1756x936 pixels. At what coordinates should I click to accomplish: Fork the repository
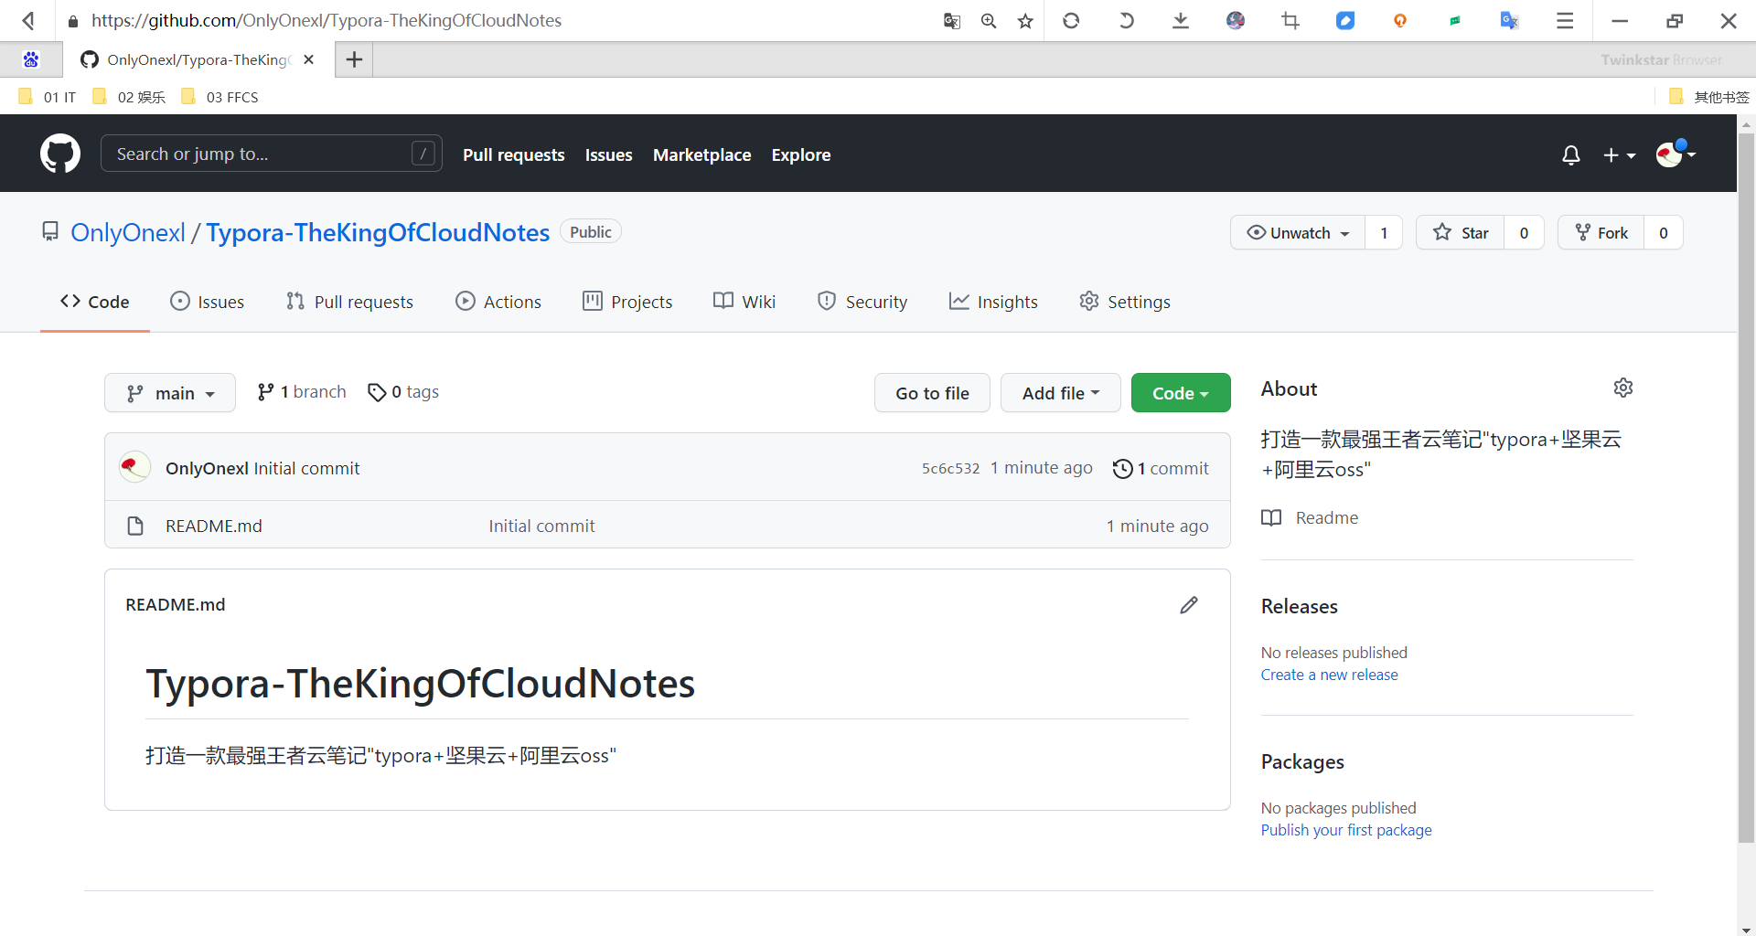(x=1601, y=233)
